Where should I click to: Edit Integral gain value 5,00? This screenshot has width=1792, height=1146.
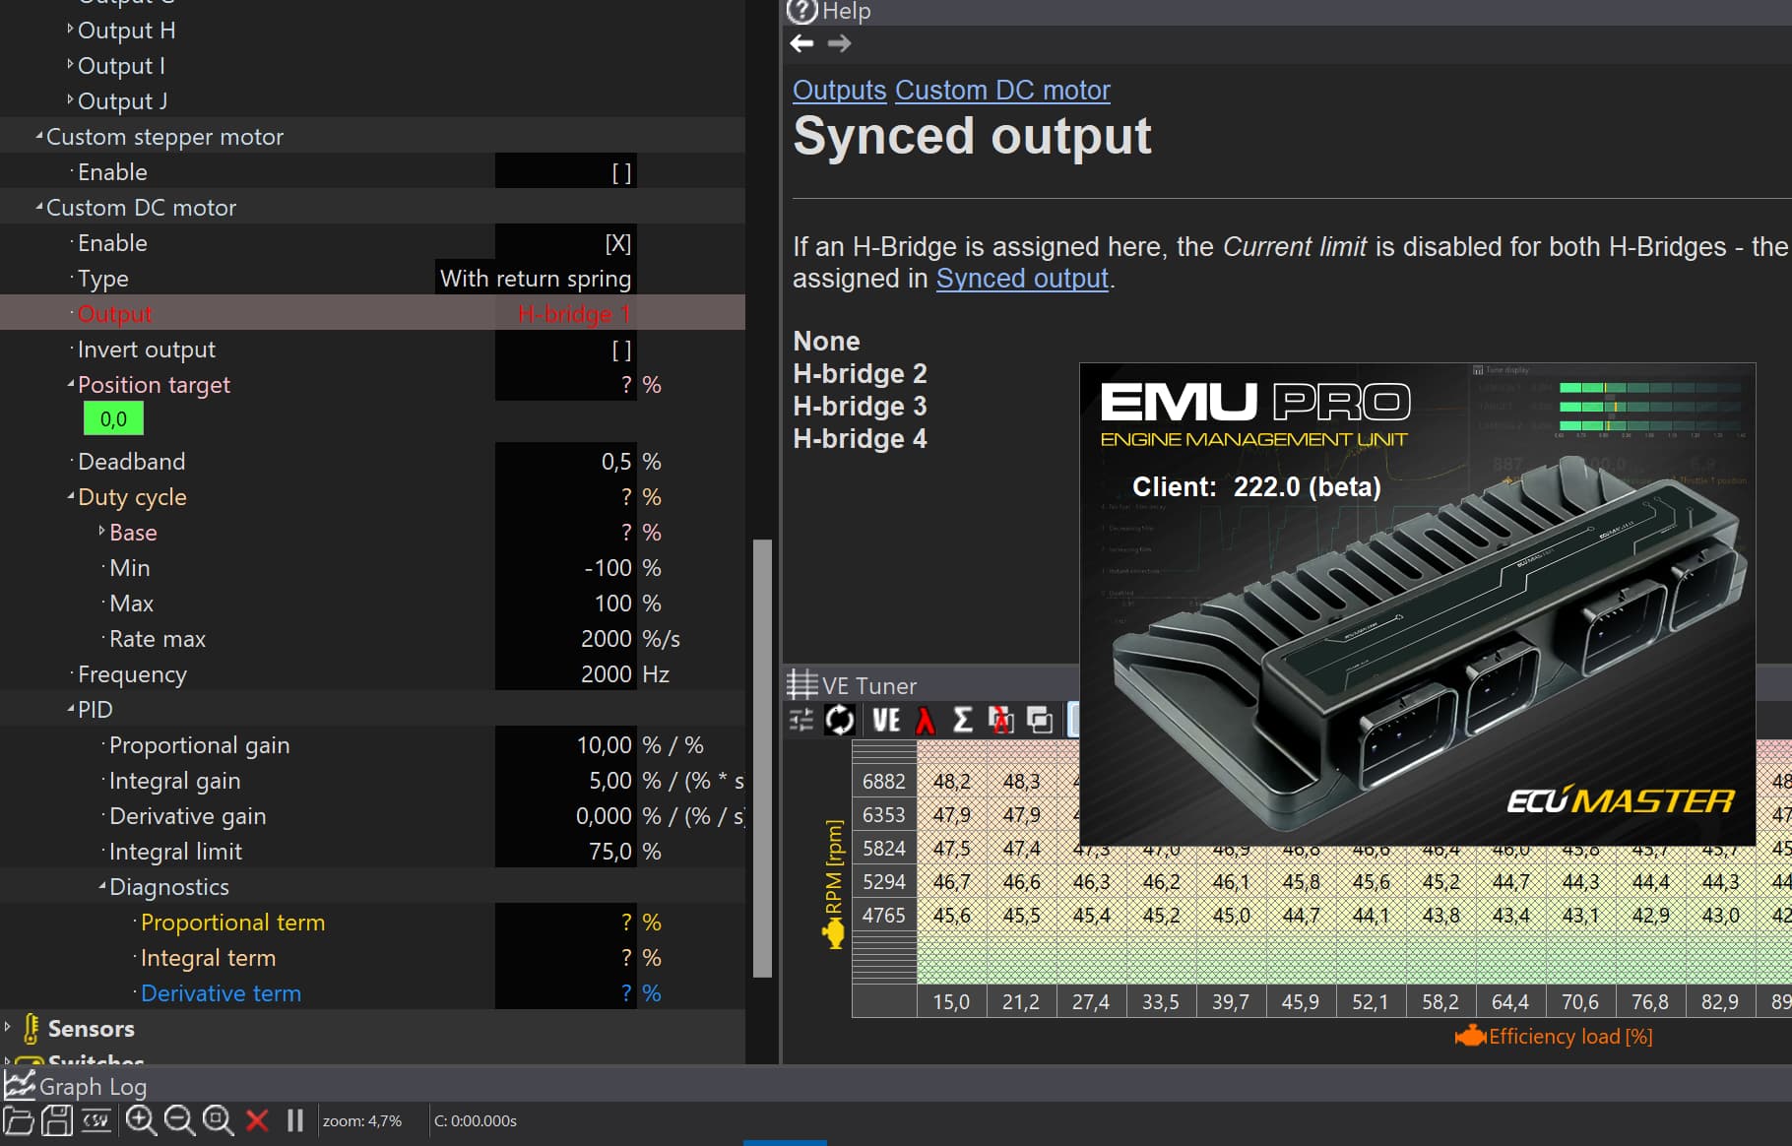(x=566, y=781)
